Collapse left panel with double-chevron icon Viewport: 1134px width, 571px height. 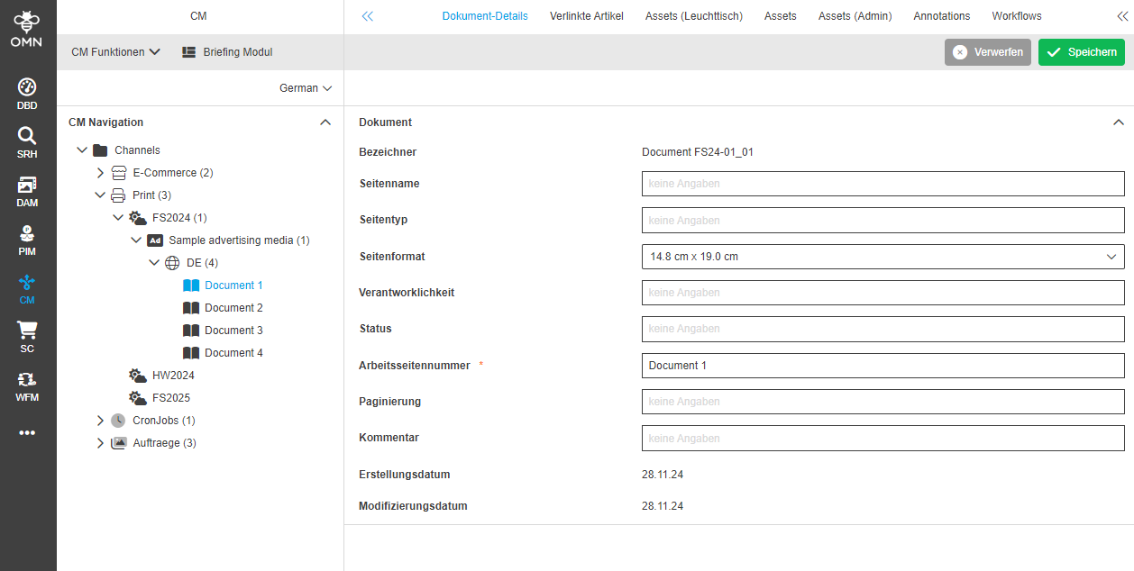click(x=367, y=16)
